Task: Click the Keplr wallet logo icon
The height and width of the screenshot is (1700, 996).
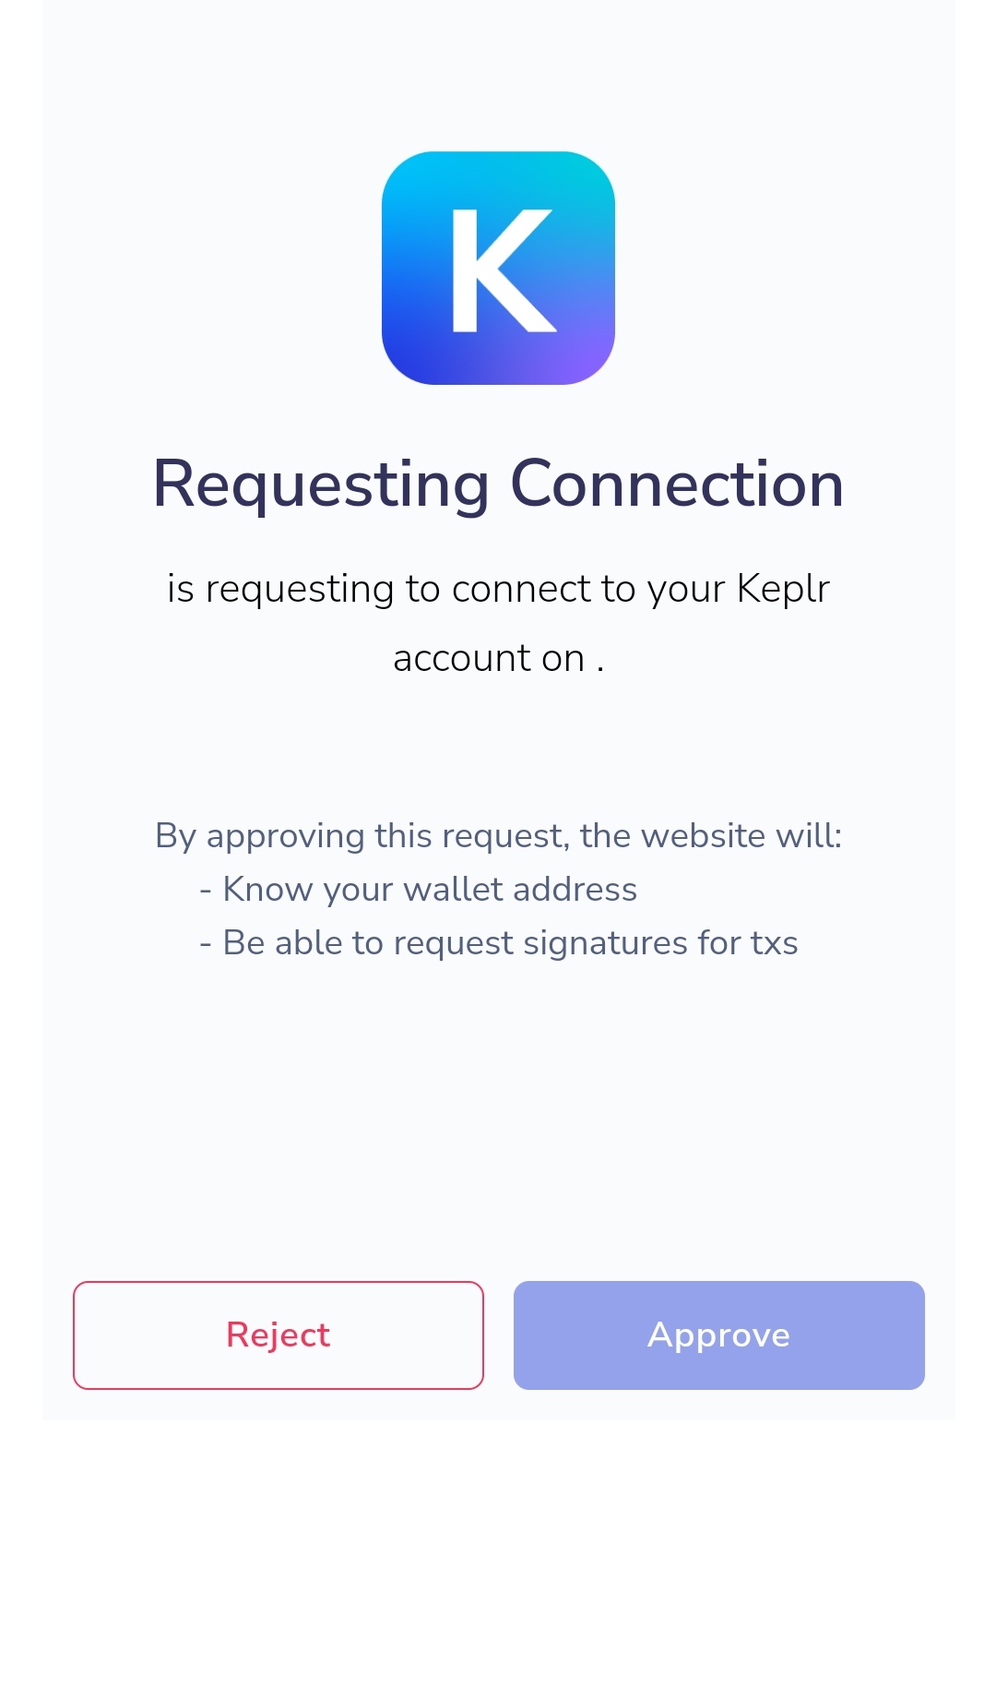Action: [498, 268]
